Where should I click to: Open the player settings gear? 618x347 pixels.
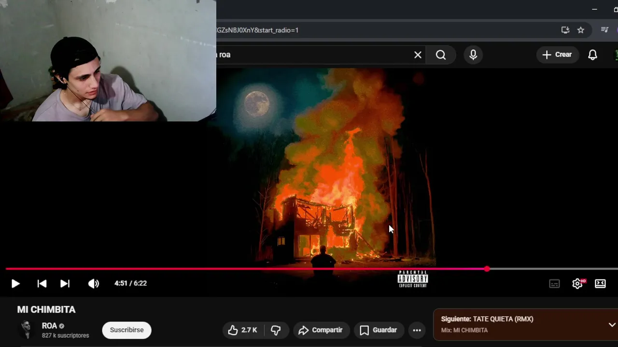(x=577, y=283)
